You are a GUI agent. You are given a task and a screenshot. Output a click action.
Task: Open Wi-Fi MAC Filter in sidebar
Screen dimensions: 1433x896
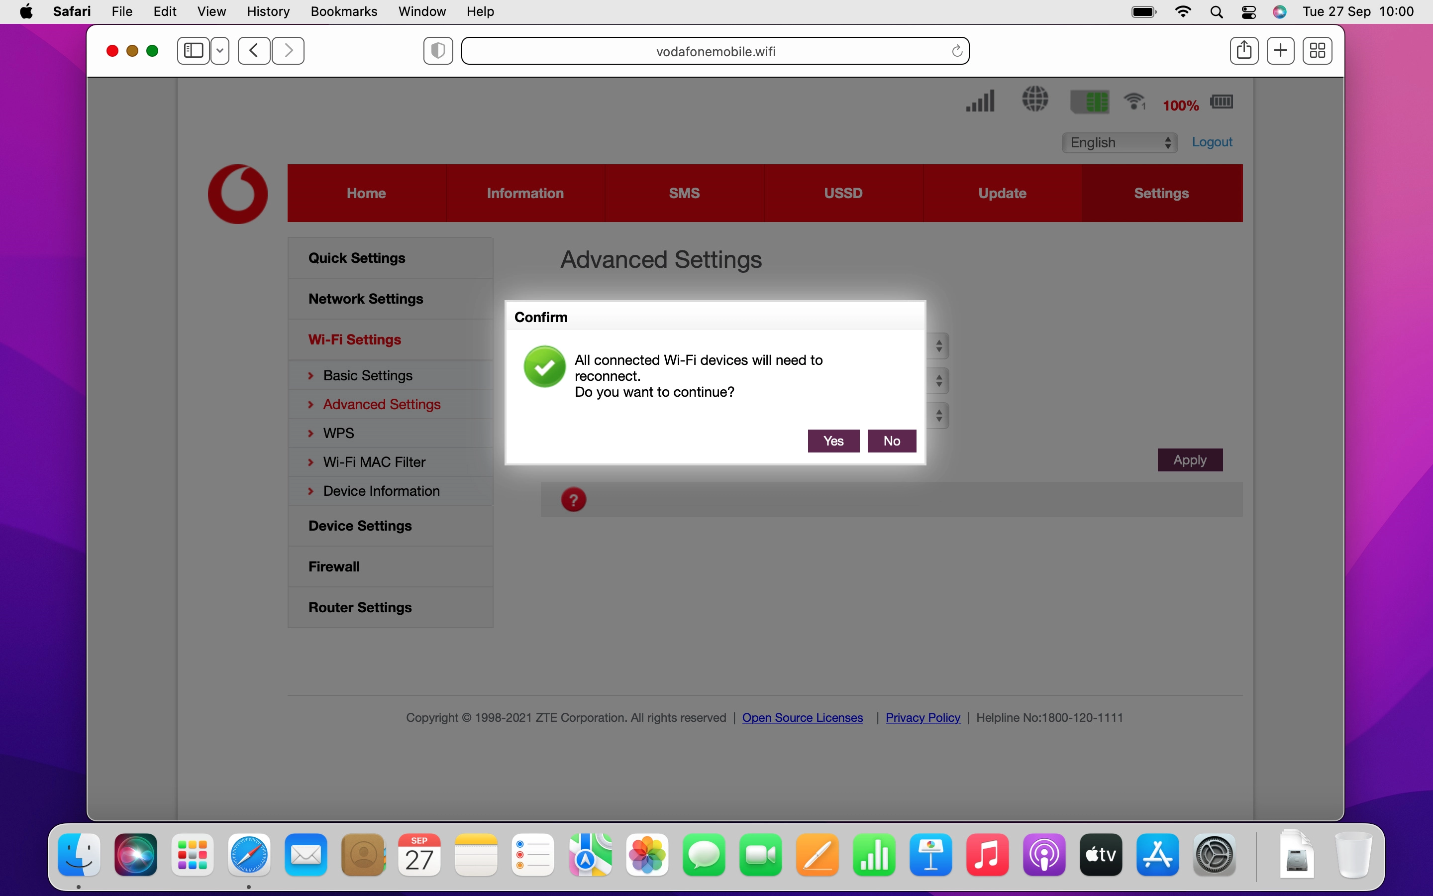coord(374,462)
